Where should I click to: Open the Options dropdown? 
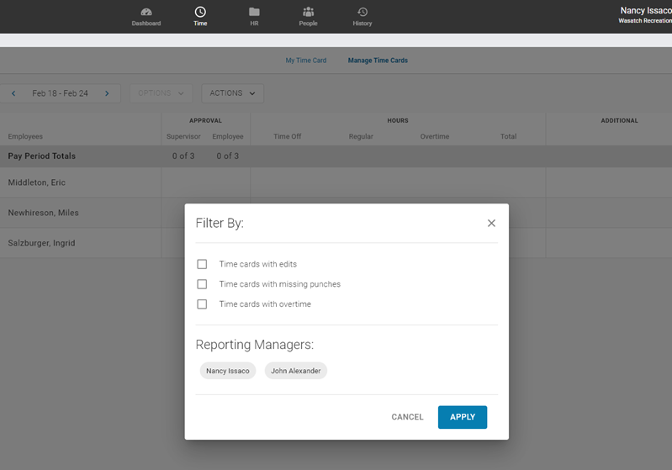click(x=161, y=93)
